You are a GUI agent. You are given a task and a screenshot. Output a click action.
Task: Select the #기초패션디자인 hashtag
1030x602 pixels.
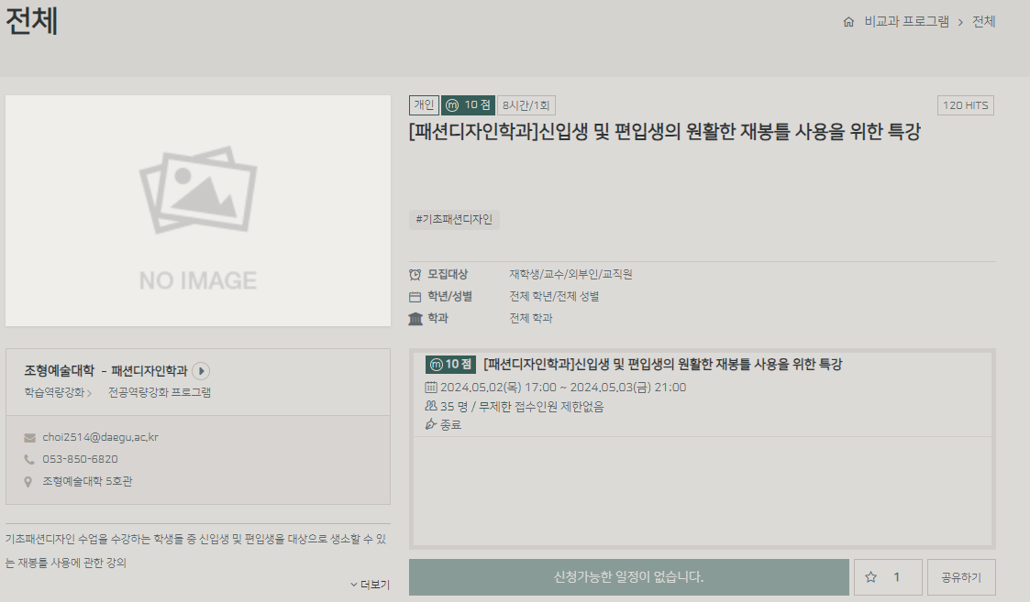[454, 220]
